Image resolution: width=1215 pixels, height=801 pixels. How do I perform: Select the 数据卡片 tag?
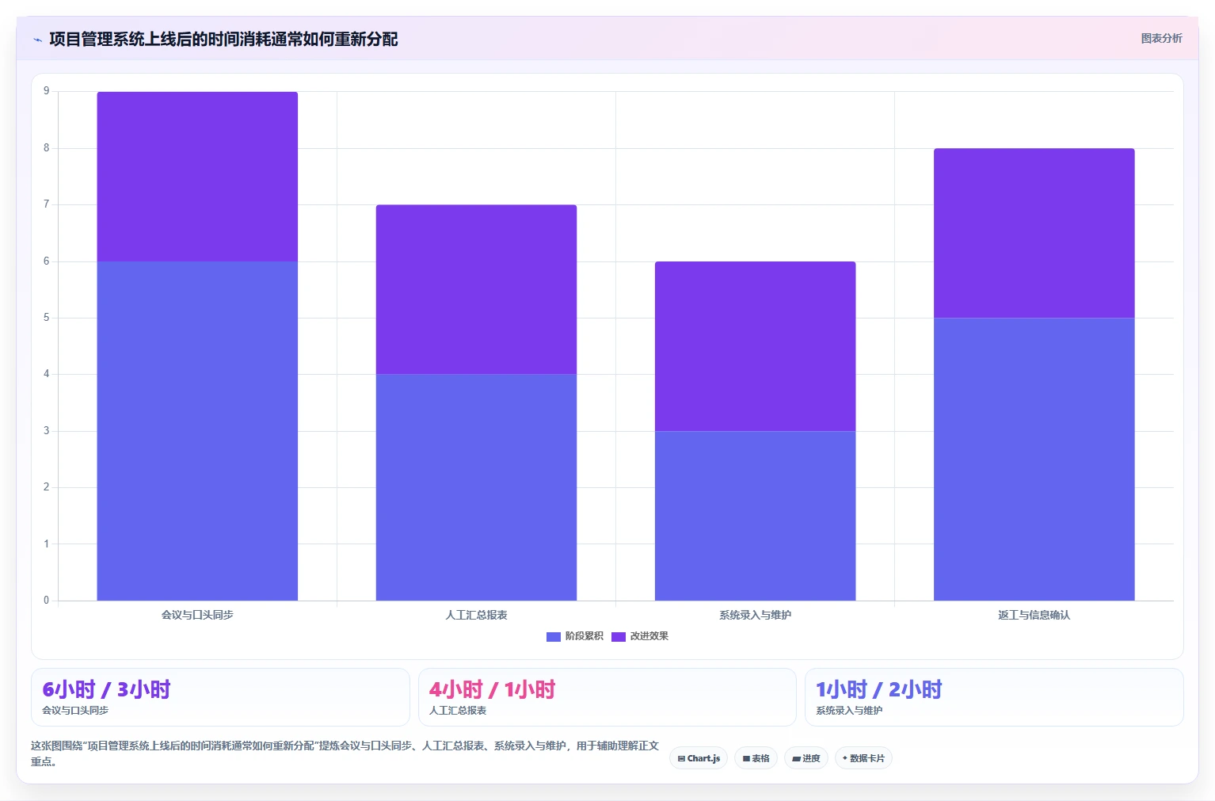pos(863,758)
